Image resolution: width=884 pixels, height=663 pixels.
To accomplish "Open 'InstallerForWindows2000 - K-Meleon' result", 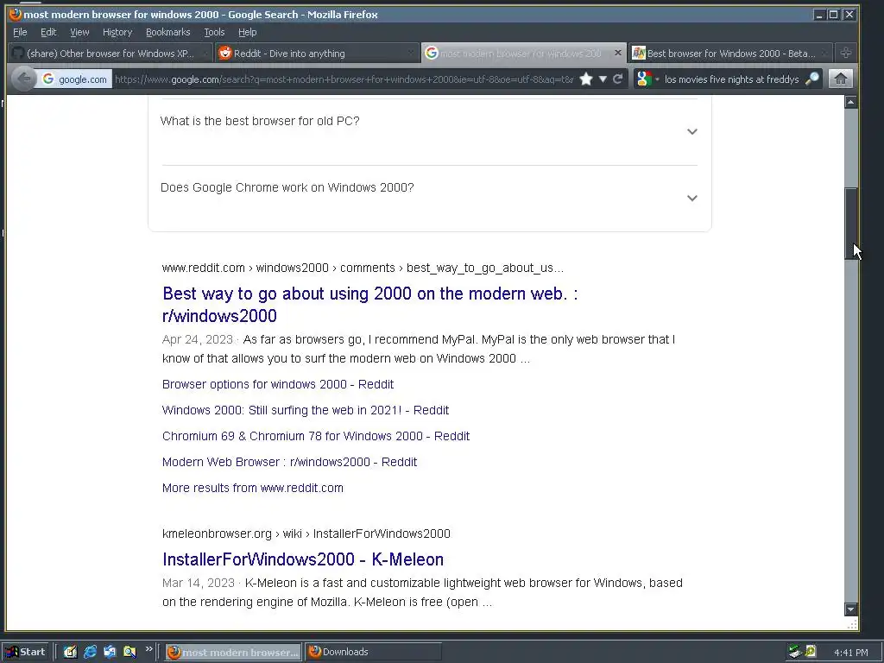I will click(303, 559).
